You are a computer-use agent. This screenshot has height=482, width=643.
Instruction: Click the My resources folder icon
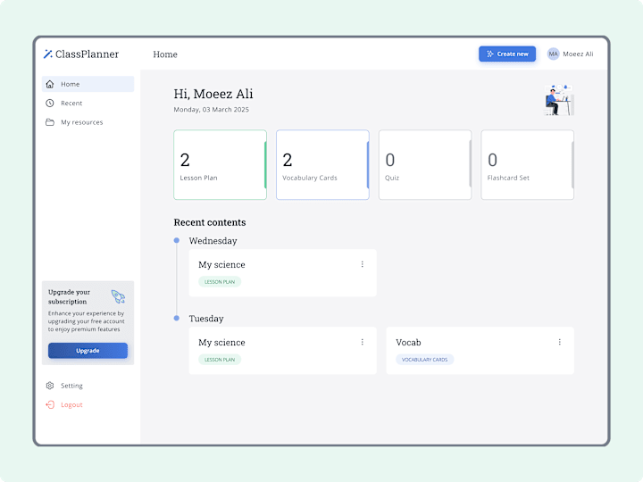tap(50, 122)
